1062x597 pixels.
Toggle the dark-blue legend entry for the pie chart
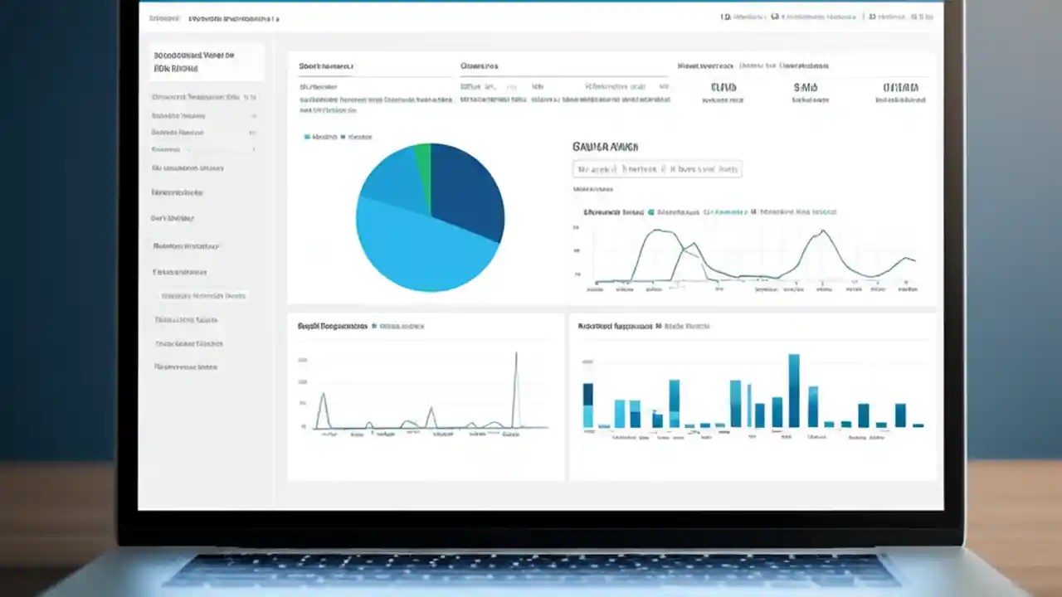click(x=344, y=137)
